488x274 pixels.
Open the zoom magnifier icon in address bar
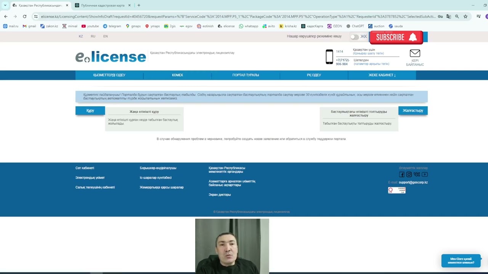point(457,16)
